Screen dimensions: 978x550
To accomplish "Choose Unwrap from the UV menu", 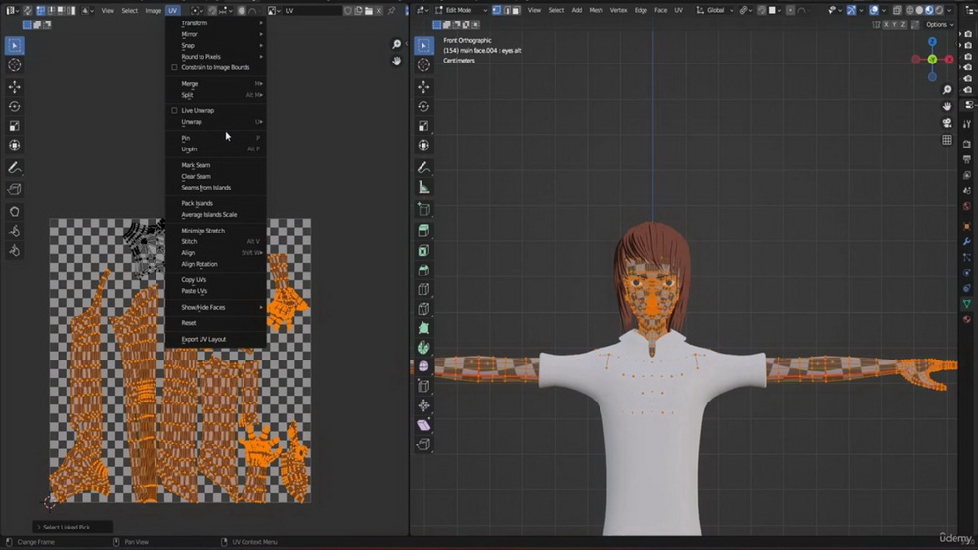I will pyautogui.click(x=216, y=122).
